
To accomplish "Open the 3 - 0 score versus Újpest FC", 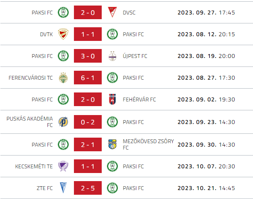I will (x=88, y=56).
